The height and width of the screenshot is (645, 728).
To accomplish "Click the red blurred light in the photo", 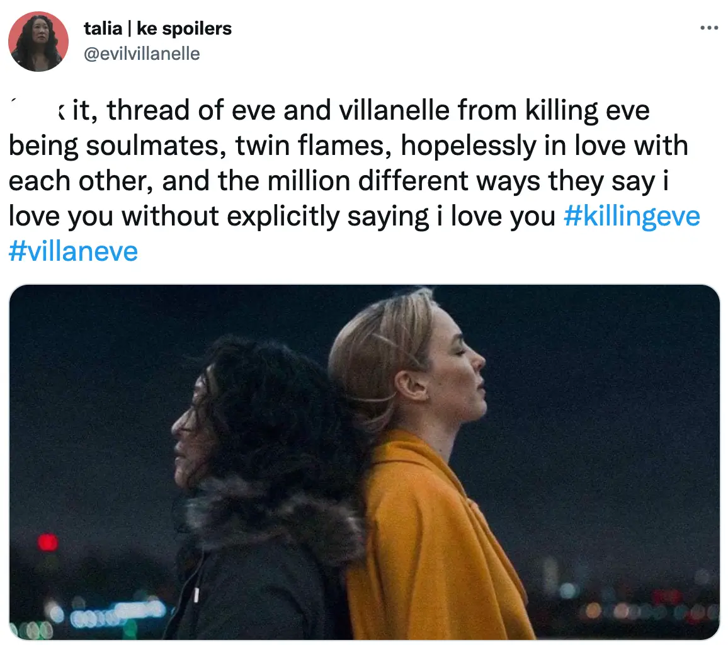I will (x=47, y=542).
